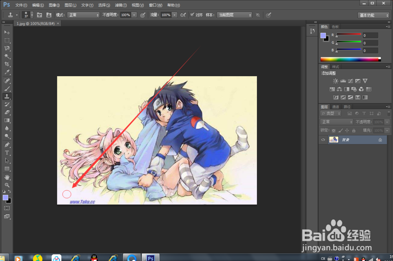This screenshot has width=393, height=261.
Task: Open the layer filter 类型 dropdown
Action: pos(331,113)
